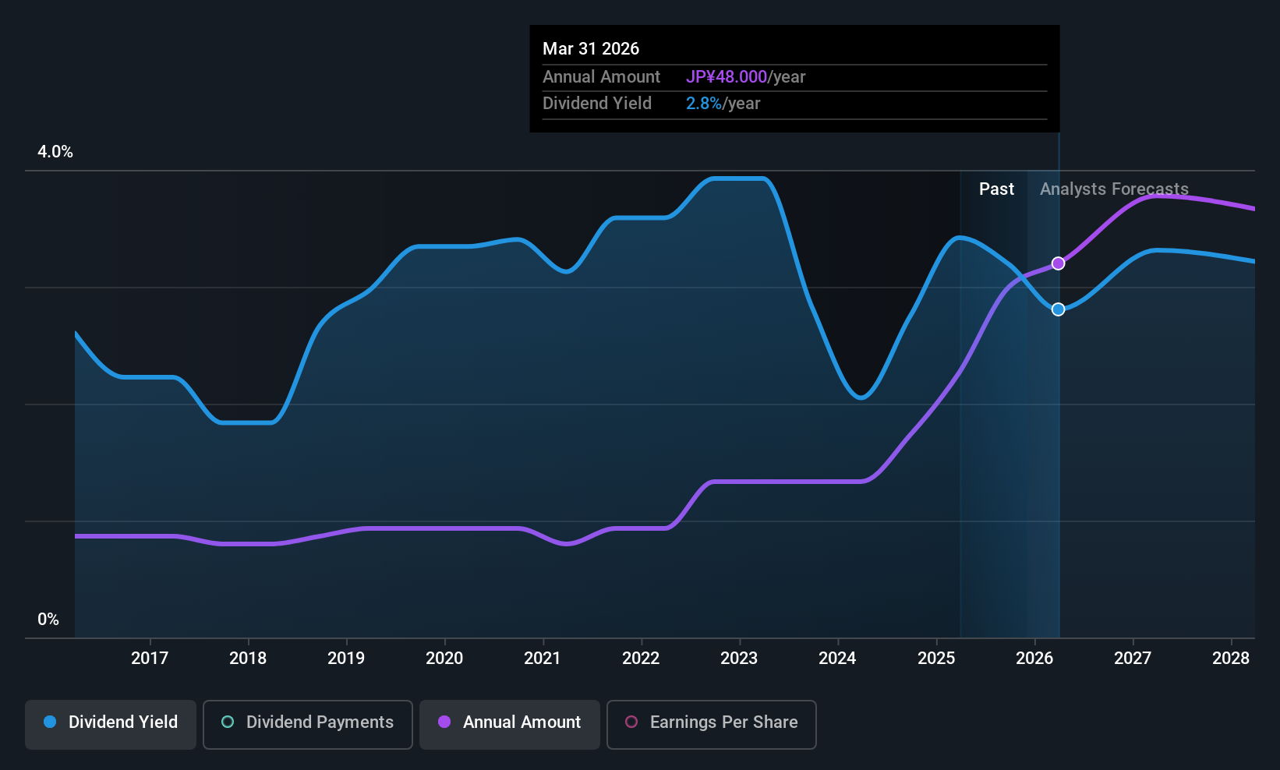Jump to 2026 on the time axis
This screenshot has width=1280, height=770.
[x=1034, y=659]
